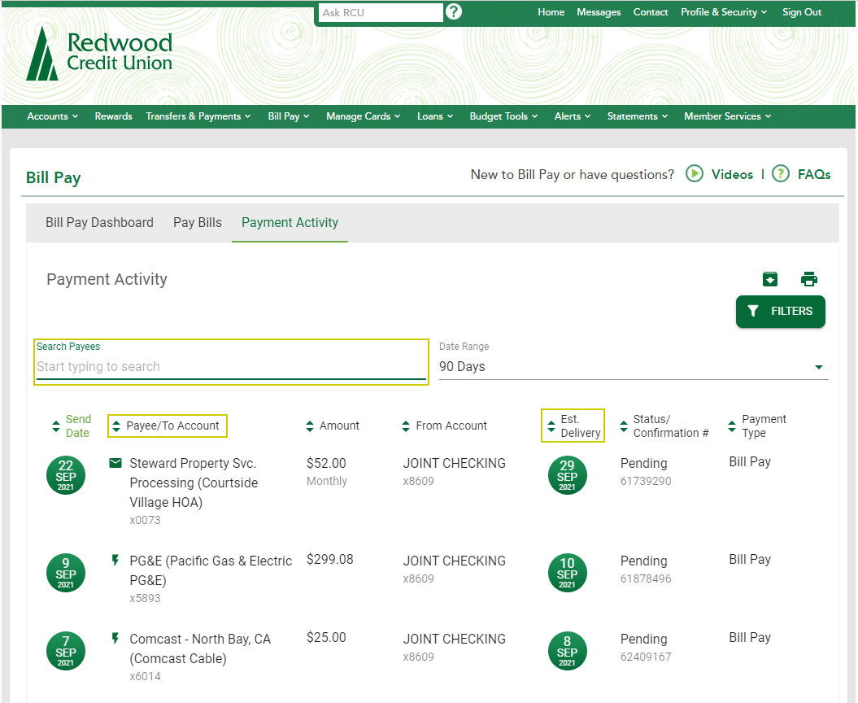Click the Comcast - North Bay, CA payee name
Image resolution: width=858 pixels, height=703 pixels.
tap(200, 648)
